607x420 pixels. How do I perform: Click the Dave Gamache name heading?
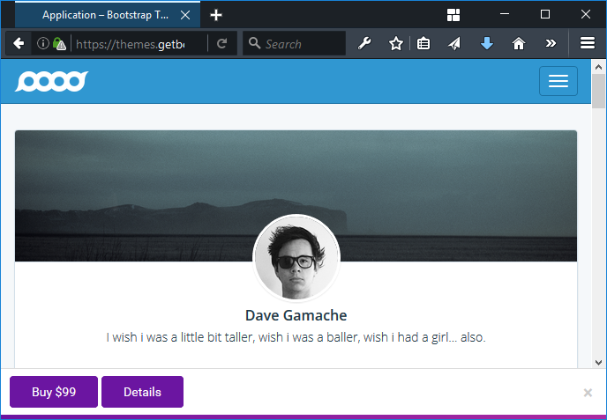pos(296,315)
